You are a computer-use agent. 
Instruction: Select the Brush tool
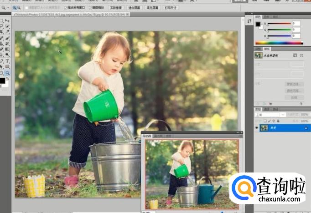tap(7, 38)
